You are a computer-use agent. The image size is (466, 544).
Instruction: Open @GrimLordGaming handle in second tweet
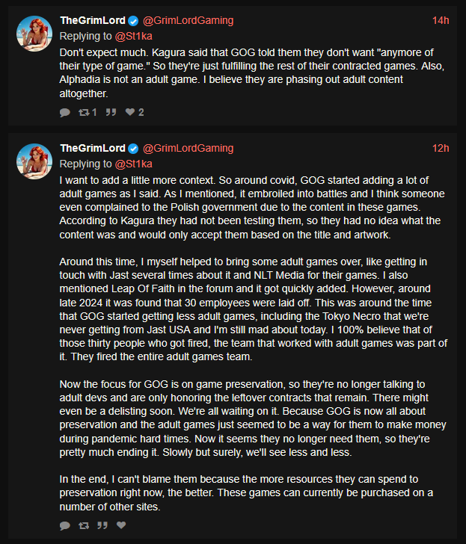pyautogui.click(x=188, y=149)
